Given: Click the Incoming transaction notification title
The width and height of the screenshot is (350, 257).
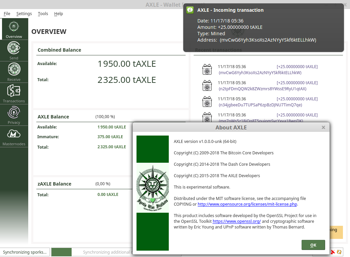Looking at the screenshot, I should pos(230,10).
